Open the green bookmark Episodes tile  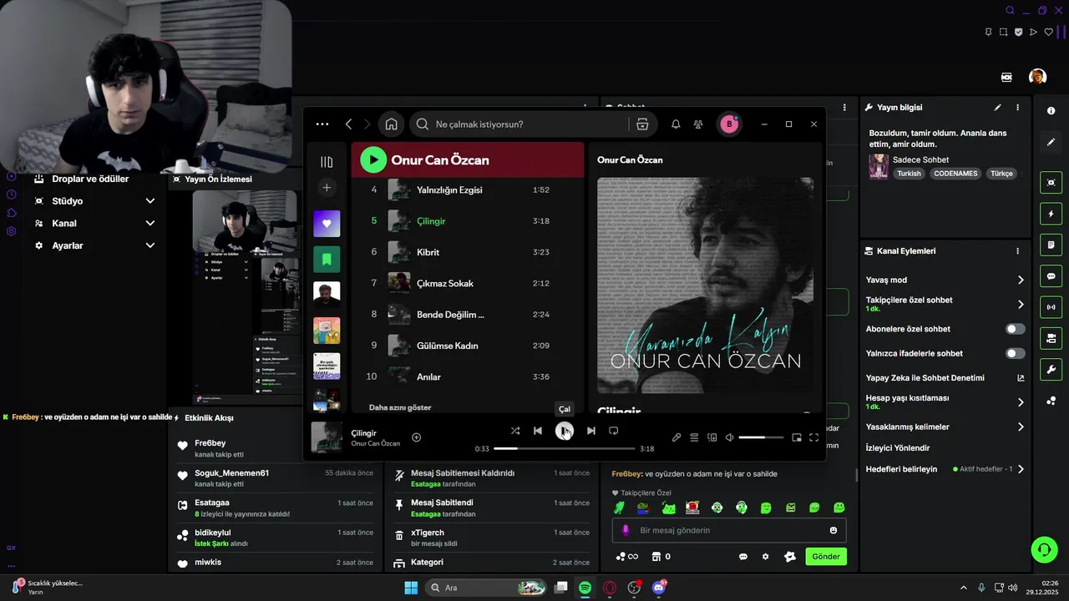[x=327, y=260]
